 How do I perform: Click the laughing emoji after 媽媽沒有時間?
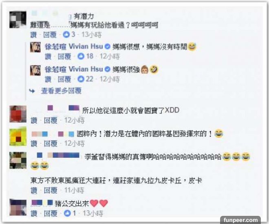(192, 46)
